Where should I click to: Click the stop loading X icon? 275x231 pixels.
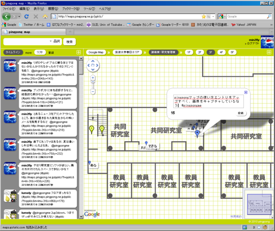click(36, 16)
